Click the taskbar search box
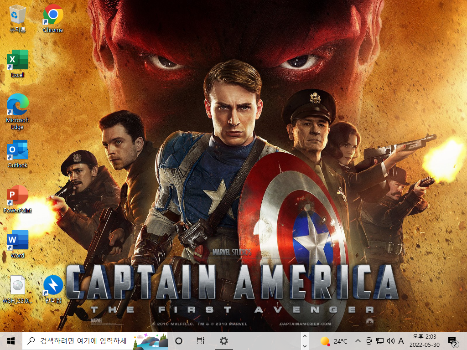The height and width of the screenshot is (350, 467). tap(95, 341)
